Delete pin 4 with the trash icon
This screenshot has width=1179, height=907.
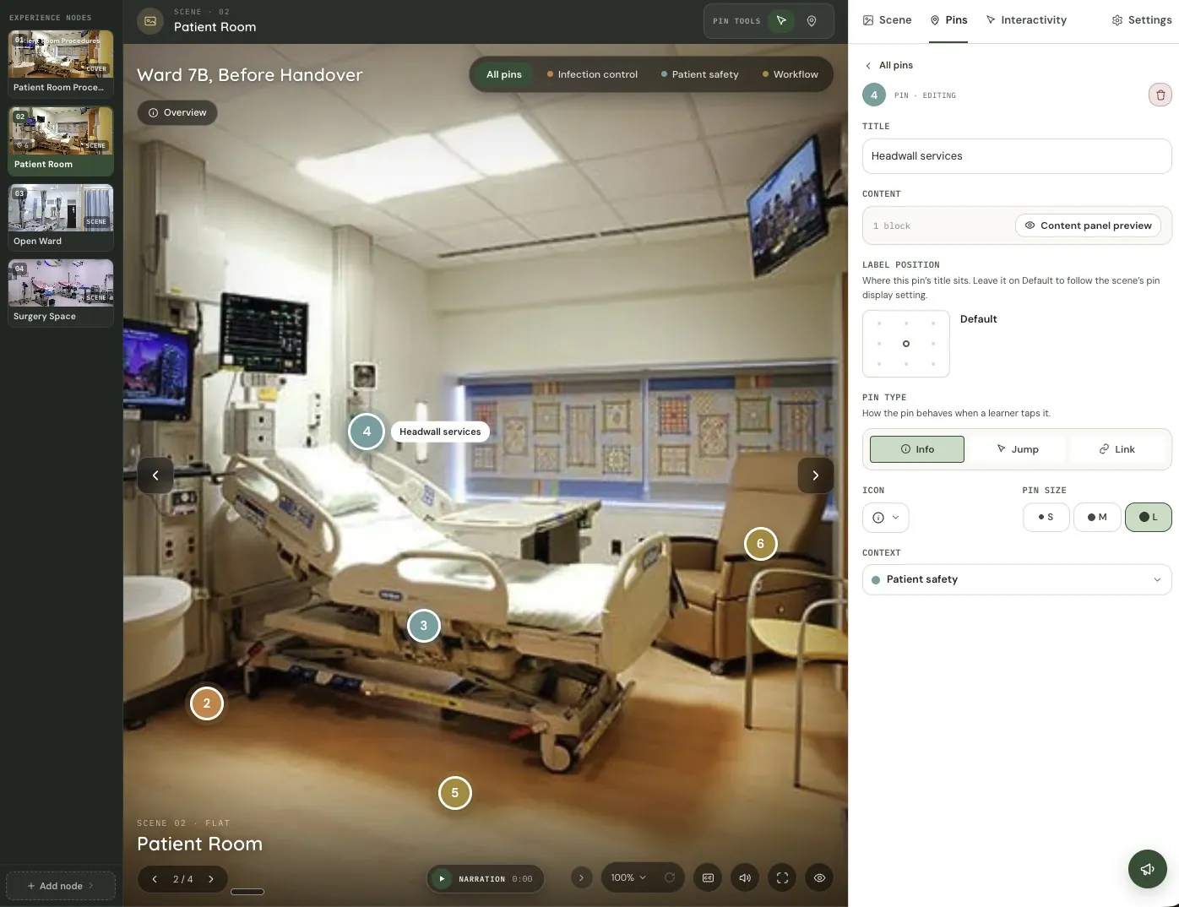tap(1160, 95)
